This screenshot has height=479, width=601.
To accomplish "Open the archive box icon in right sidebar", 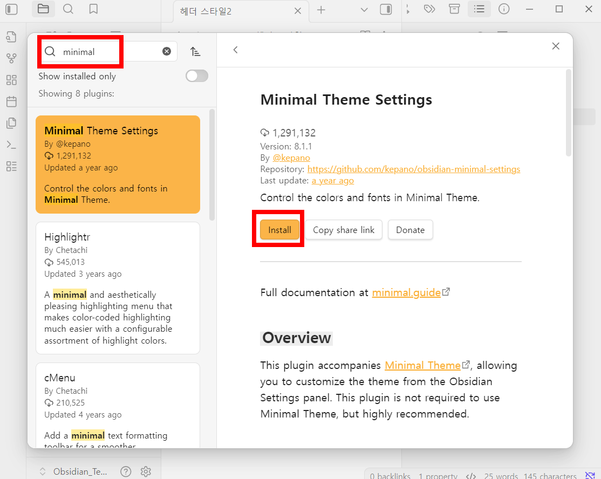I will point(454,9).
